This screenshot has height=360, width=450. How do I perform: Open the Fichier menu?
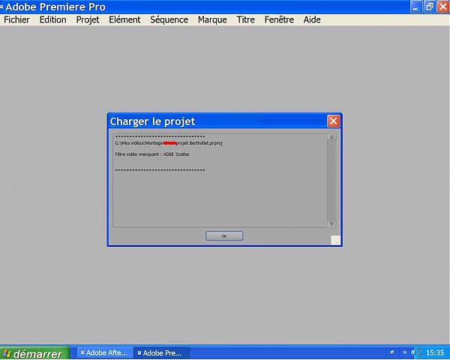point(16,19)
